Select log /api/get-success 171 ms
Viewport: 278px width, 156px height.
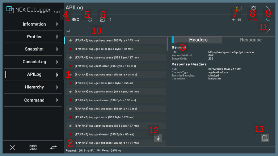tap(116, 143)
